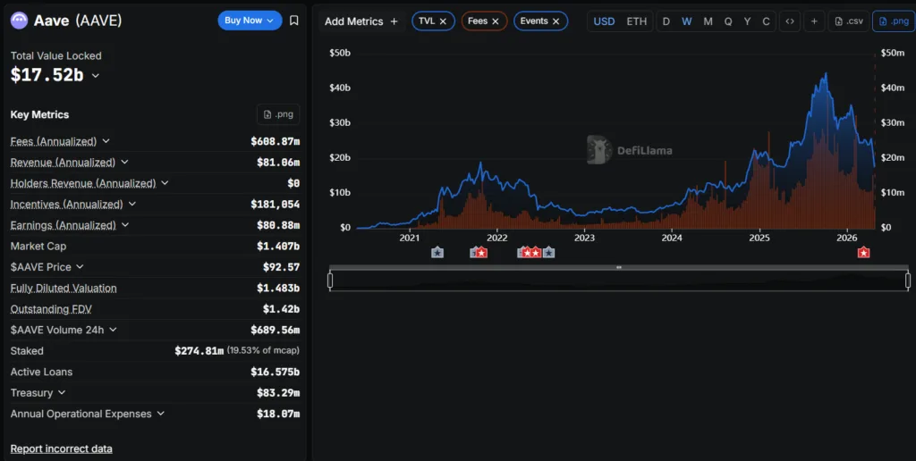The image size is (916, 461).
Task: Download chart data as .csv
Action: pos(849,21)
